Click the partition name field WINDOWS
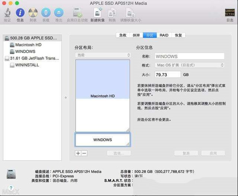The width and height of the screenshot is (238, 196). point(190,56)
